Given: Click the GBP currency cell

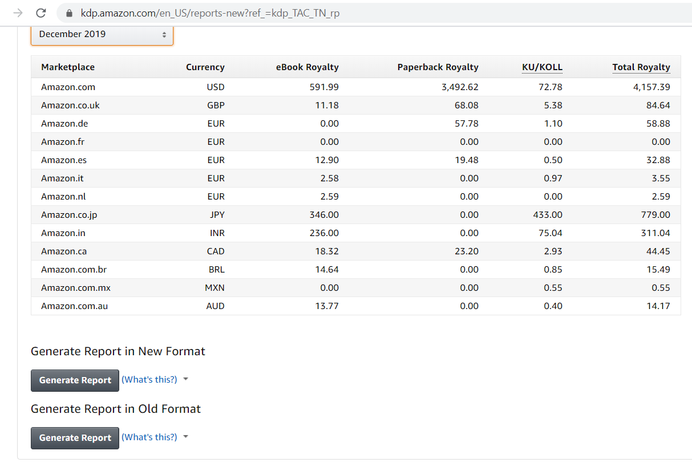Looking at the screenshot, I should pos(216,105).
